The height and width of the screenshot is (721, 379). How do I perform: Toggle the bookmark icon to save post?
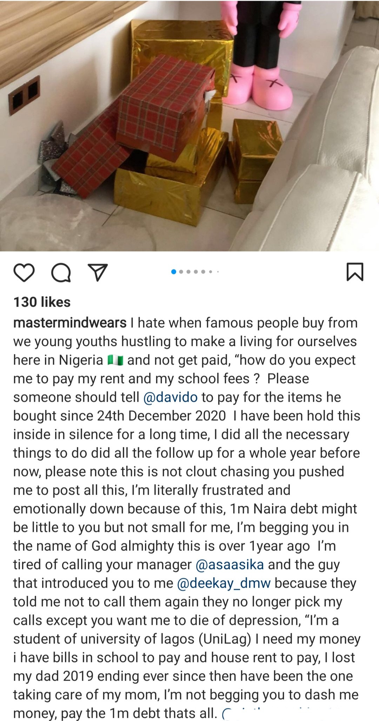pyautogui.click(x=355, y=272)
